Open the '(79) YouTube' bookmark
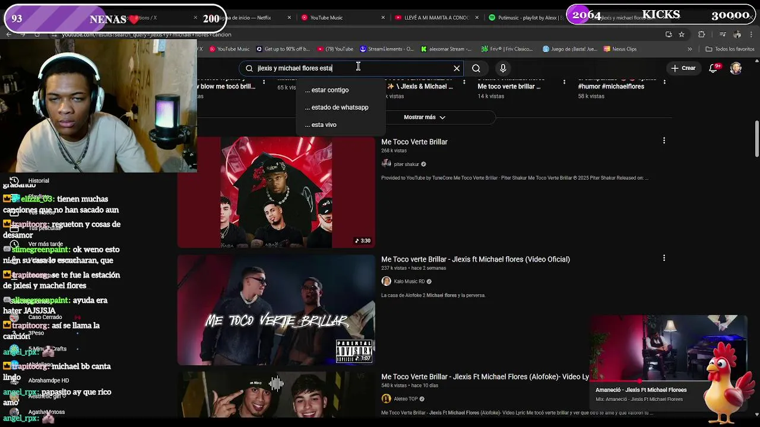This screenshot has width=760, height=427. [335, 49]
